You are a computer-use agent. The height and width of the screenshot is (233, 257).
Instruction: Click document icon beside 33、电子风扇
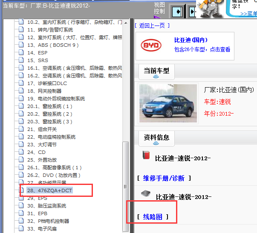[x=21, y=229]
